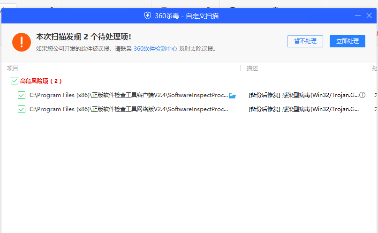Uncheck the 正版软件检查工具客户端V2.4 item checkbox
This screenshot has height=233, width=378.
click(22, 95)
